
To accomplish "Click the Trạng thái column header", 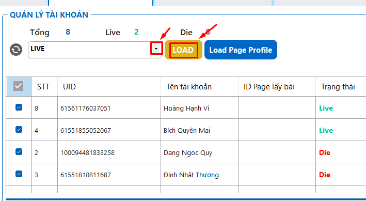I will 341,87.
